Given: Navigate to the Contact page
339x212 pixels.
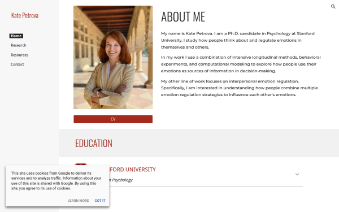Looking at the screenshot, I should point(18,64).
